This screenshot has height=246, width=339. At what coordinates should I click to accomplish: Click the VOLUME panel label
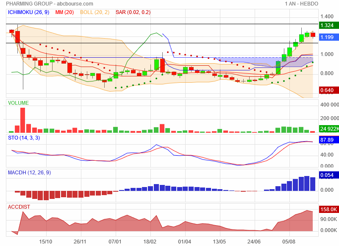[18, 103]
